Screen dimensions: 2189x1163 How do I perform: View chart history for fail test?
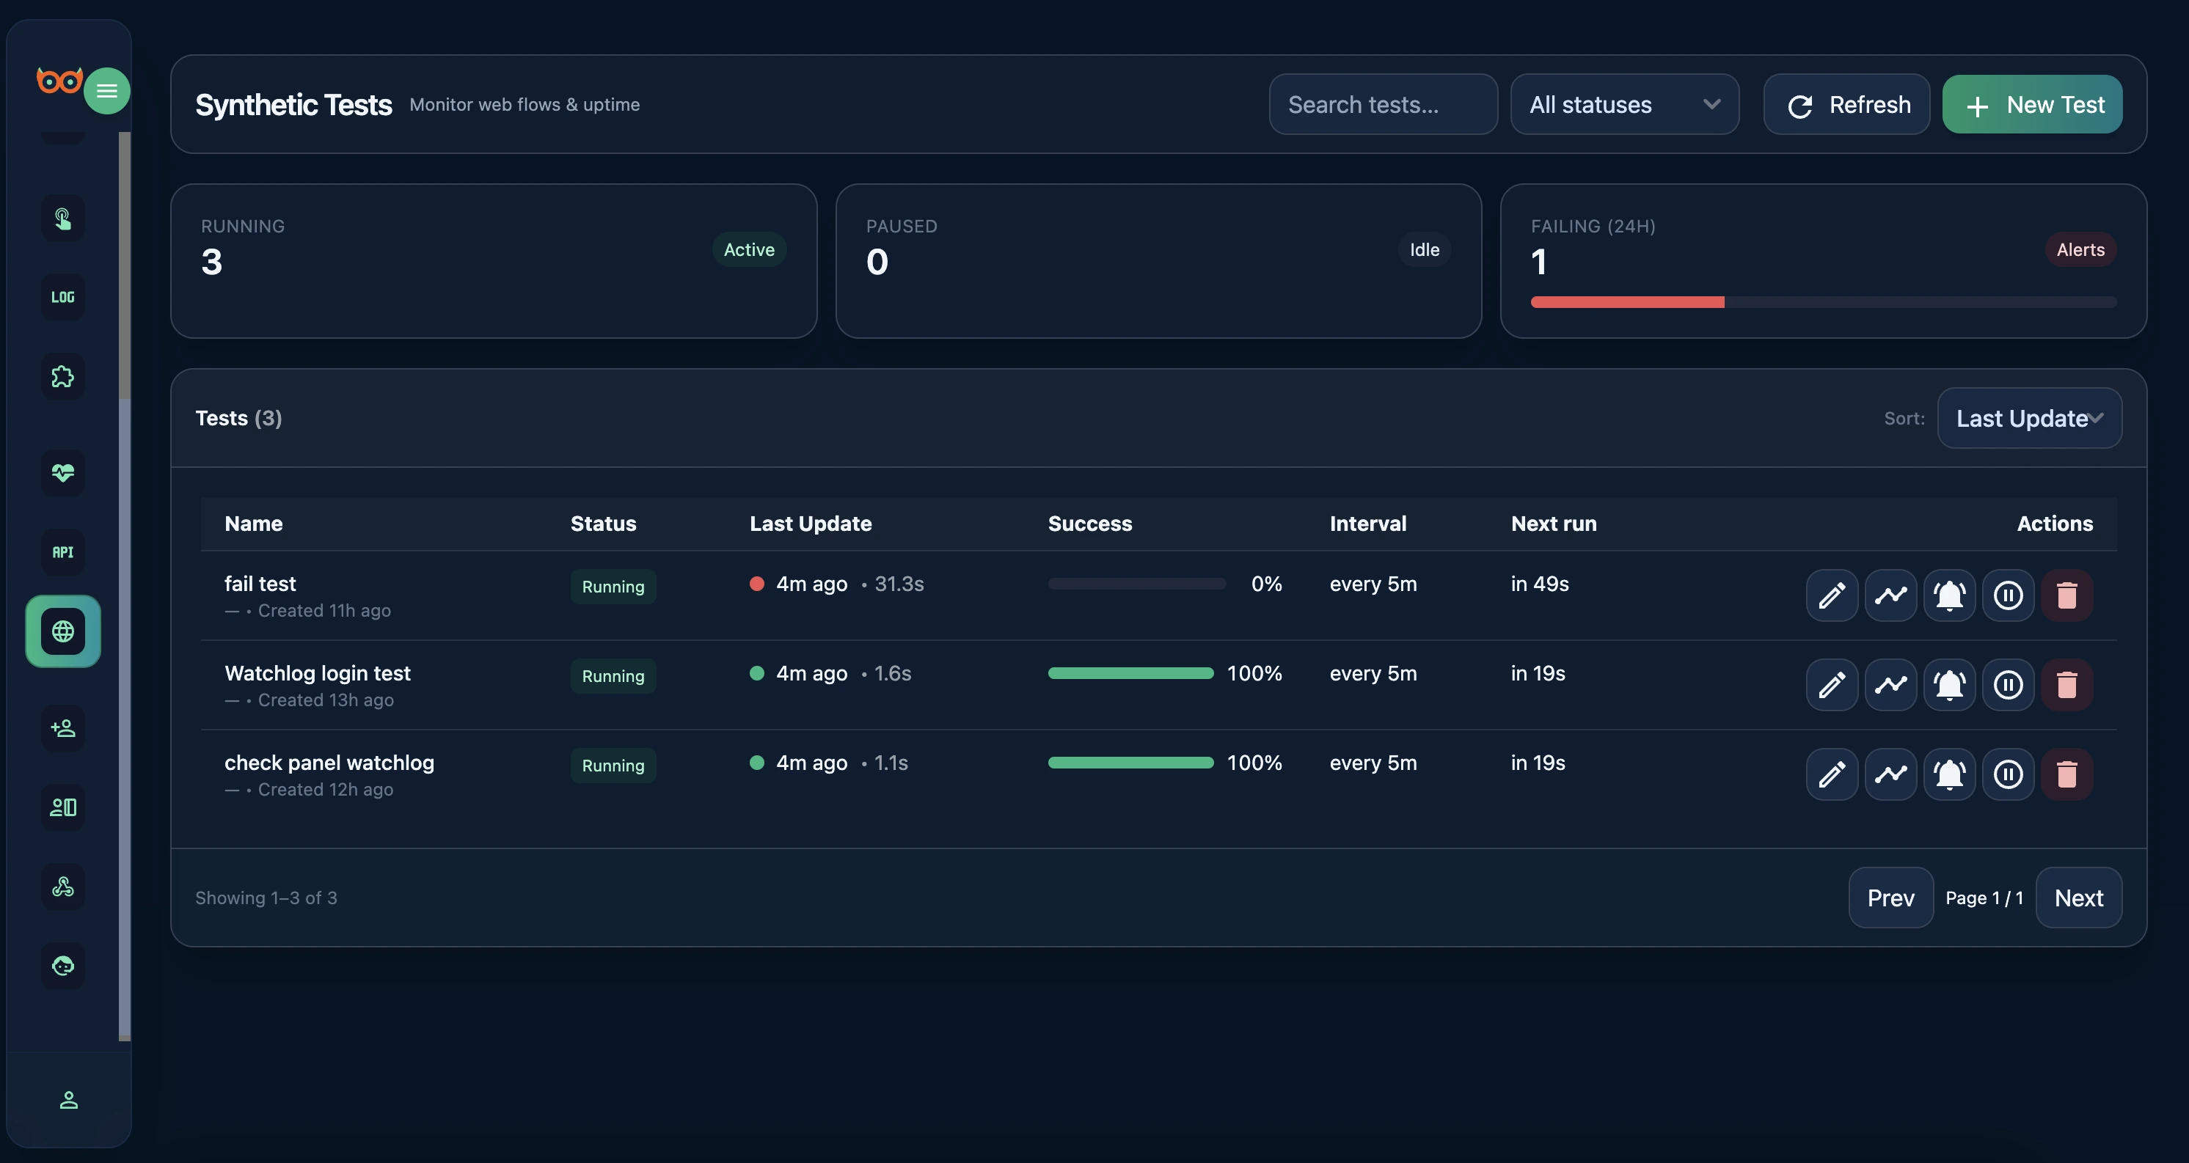pos(1890,595)
